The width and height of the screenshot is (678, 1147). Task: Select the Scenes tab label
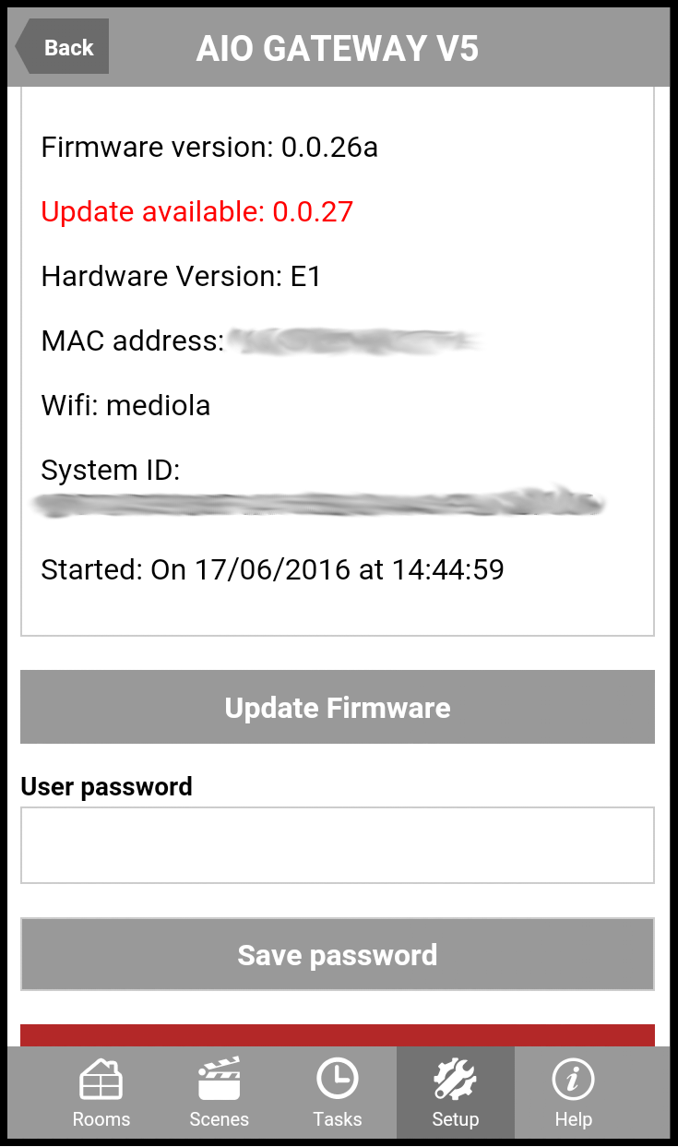point(219,1119)
